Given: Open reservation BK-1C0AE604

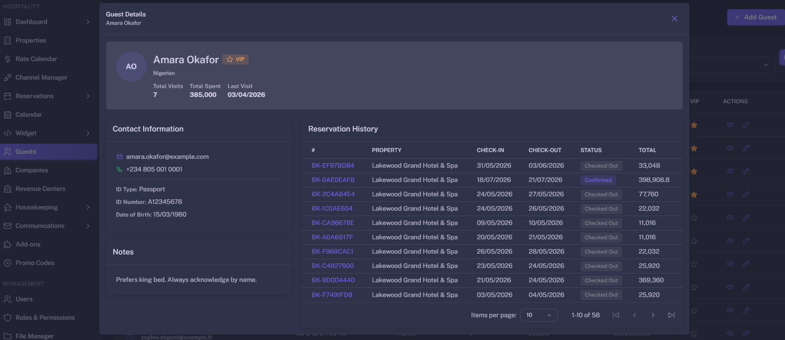Looking at the screenshot, I should coord(332,209).
